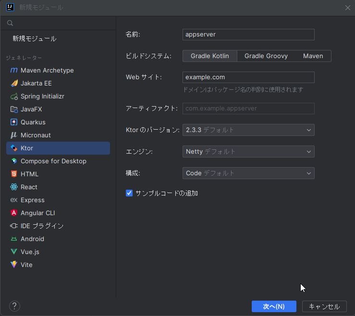
Task: Click the Spring Initializr leaf icon
Action: (14, 97)
